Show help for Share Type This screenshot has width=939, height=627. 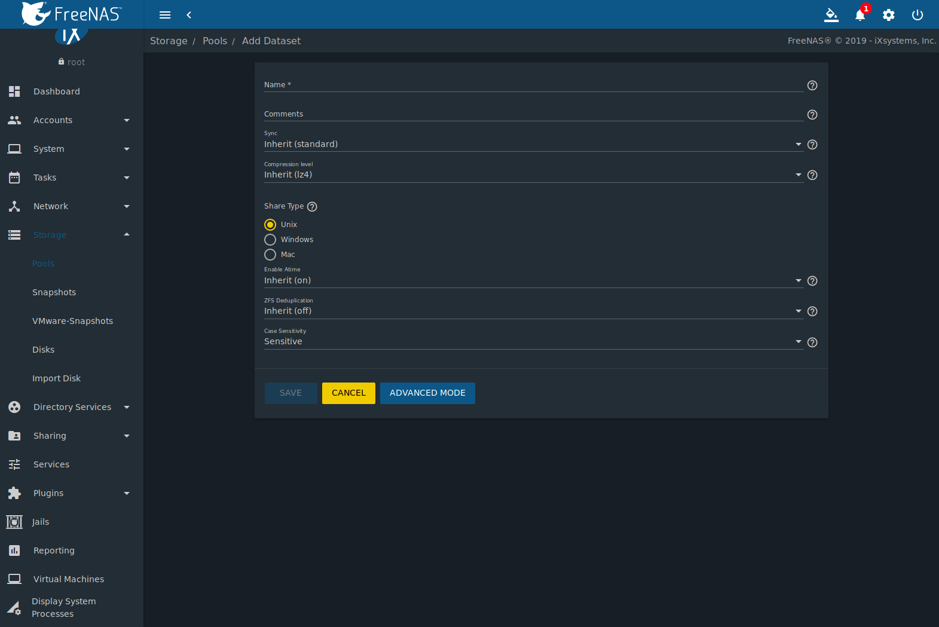(312, 207)
